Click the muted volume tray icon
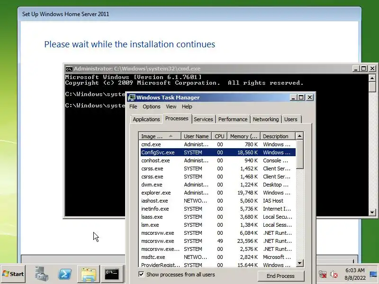 334,275
